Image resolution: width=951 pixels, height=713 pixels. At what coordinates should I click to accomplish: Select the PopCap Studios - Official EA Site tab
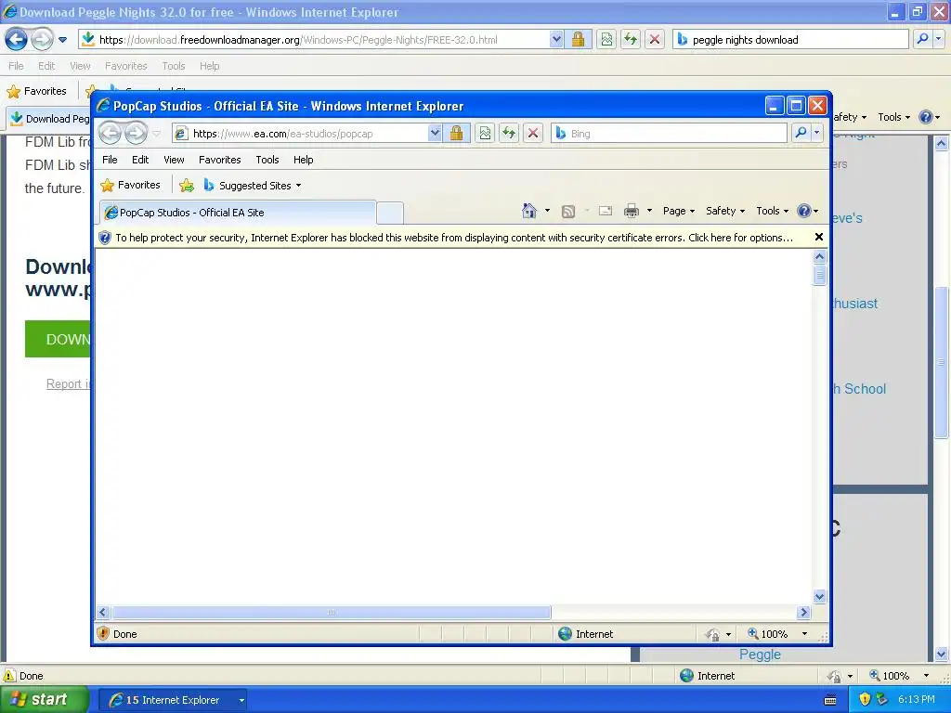coord(238,213)
